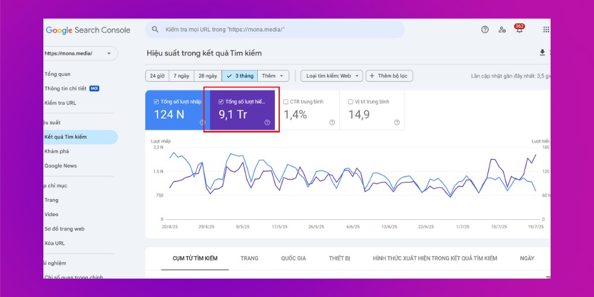Open the help question mark icon in header
Viewport: 594px width, 297px height.
[485, 30]
